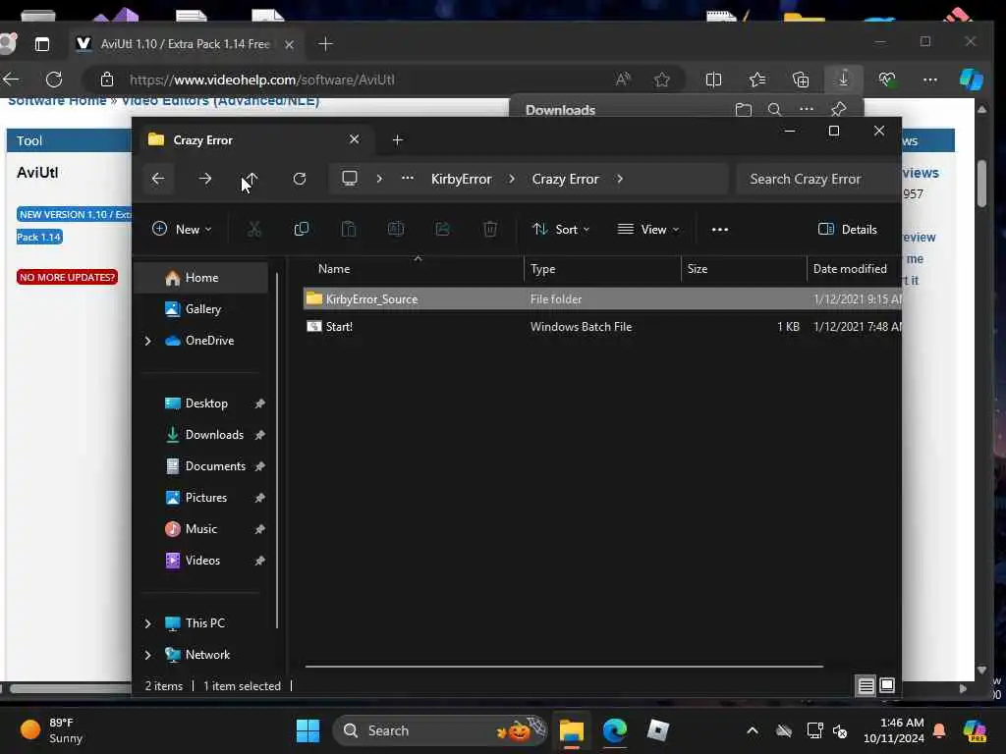Go back in File Explorer
Viewport: 1006px width, 754px height.
158,179
